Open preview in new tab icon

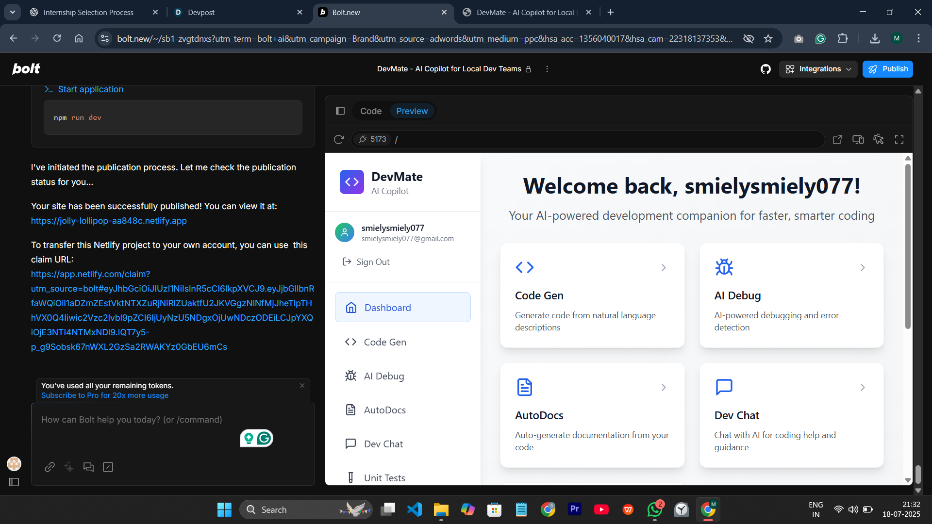(x=837, y=140)
